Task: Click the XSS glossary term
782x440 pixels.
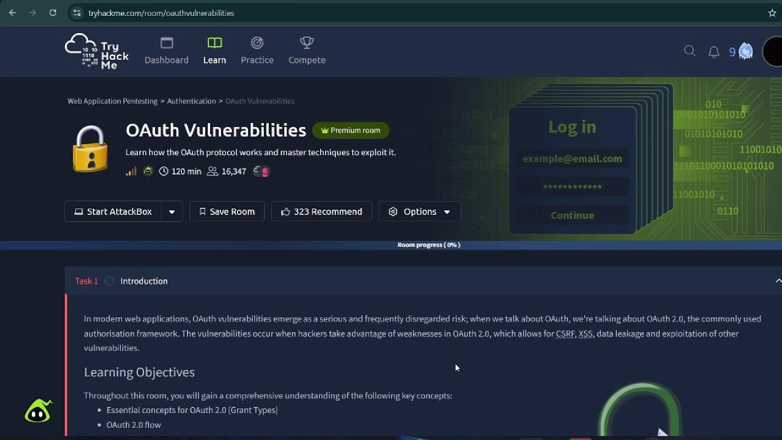Action: [585, 334]
